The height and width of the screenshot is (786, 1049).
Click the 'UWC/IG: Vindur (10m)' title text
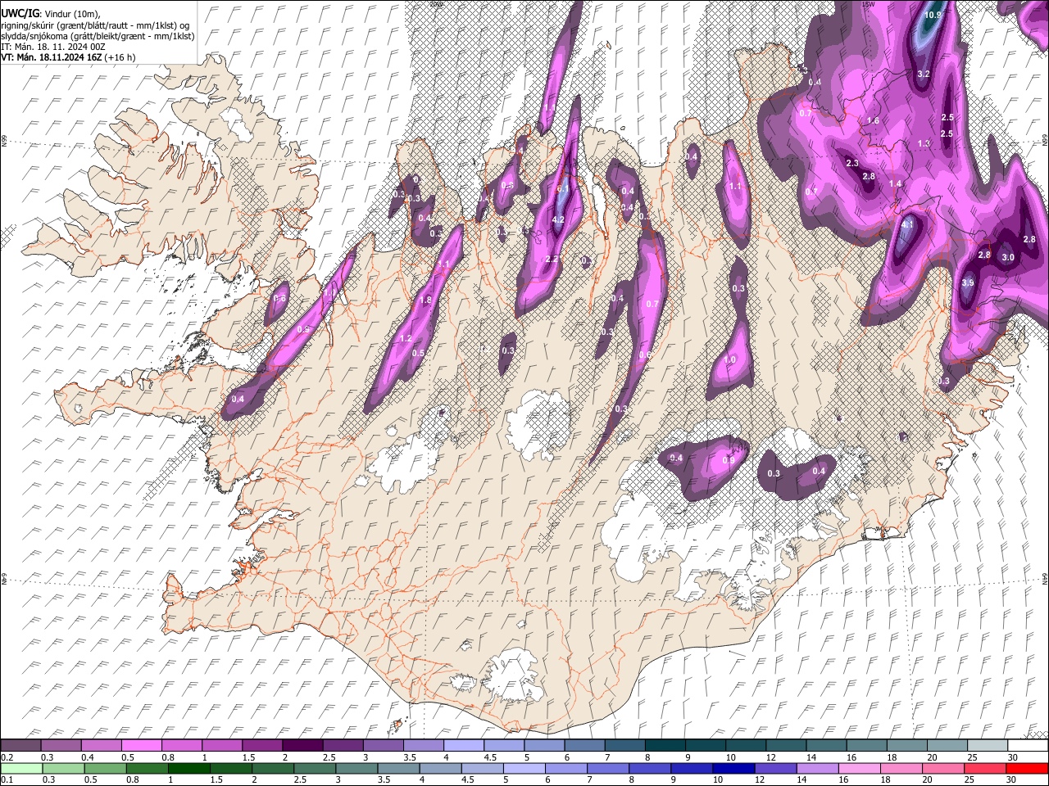point(51,14)
